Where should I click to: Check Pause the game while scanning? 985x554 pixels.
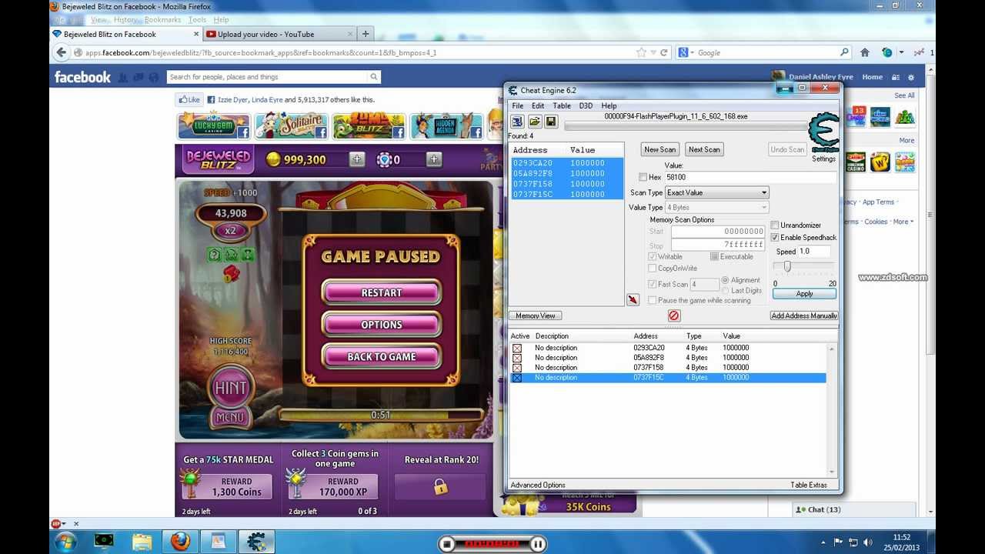(x=653, y=301)
